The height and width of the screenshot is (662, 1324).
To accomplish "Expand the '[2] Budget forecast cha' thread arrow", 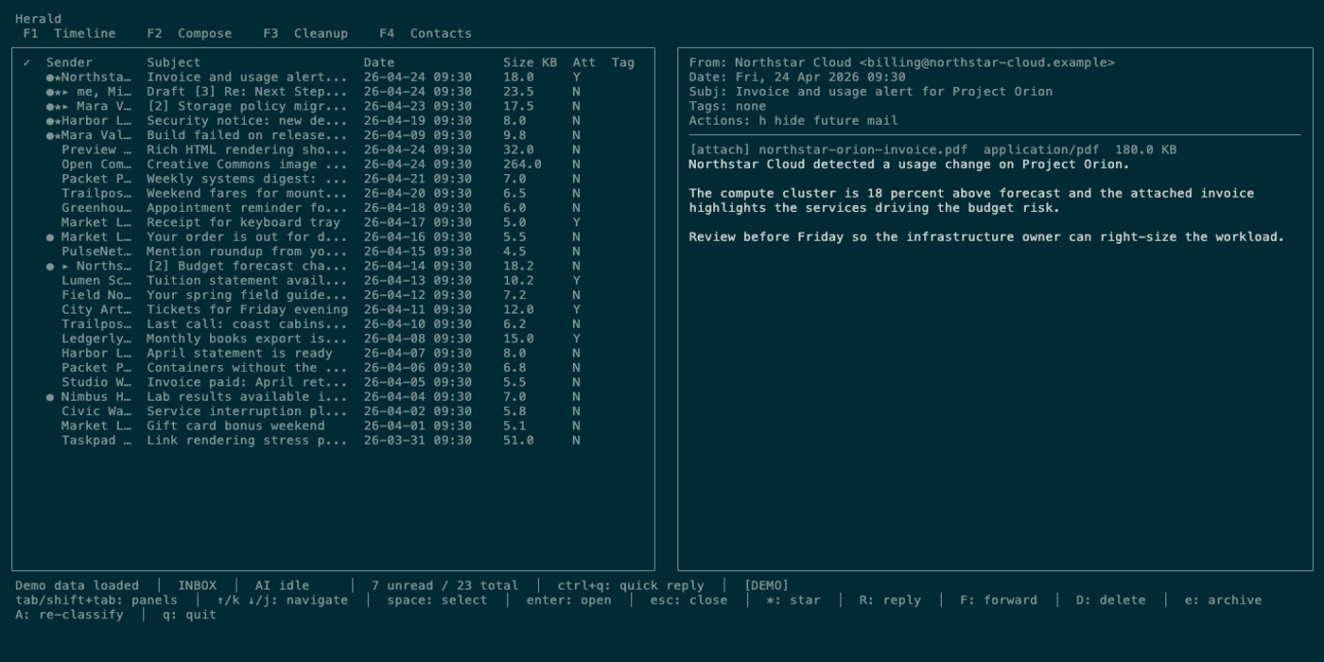I will 65,266.
